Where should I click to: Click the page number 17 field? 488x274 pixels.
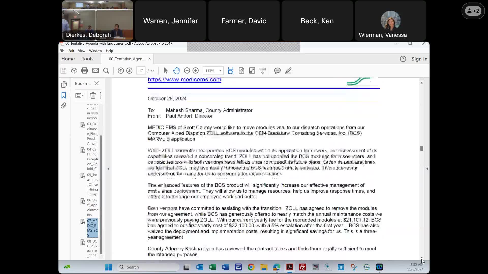tap(141, 71)
